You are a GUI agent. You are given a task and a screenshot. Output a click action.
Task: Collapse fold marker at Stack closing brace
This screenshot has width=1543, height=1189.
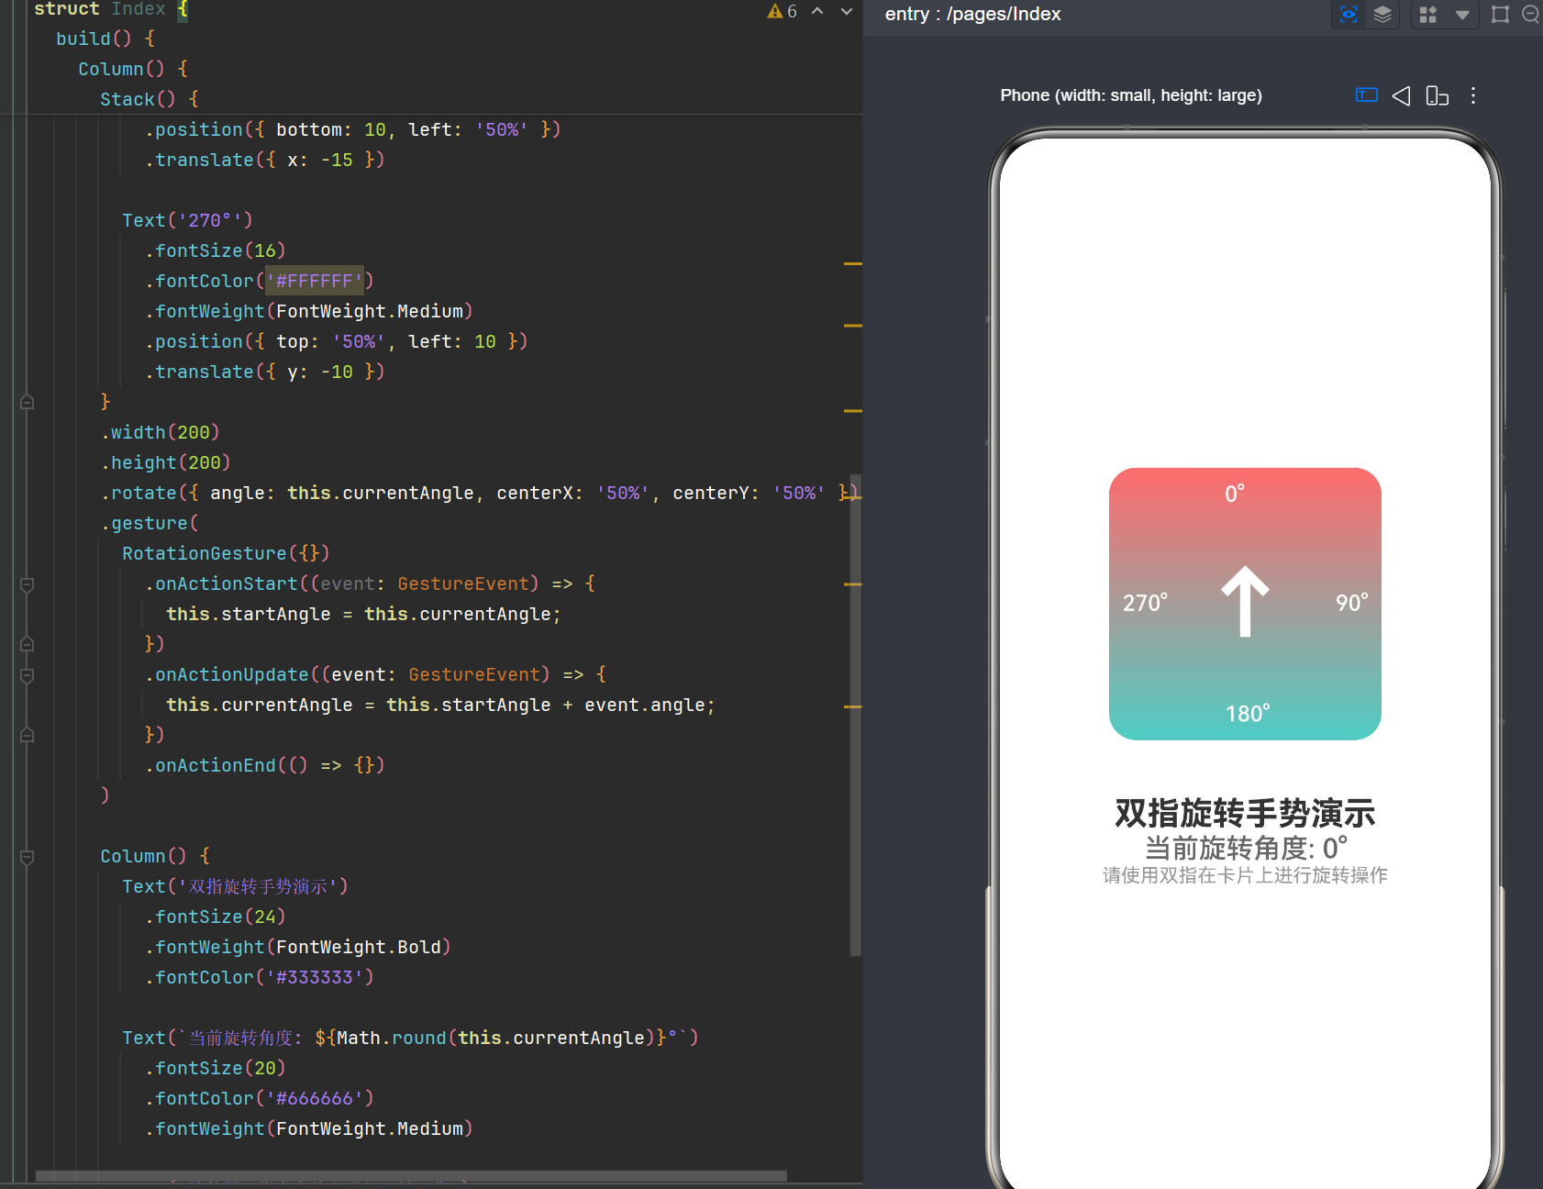(x=28, y=402)
